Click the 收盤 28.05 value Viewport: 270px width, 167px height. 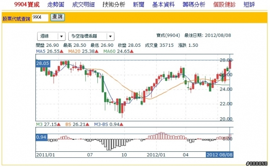[x=130, y=45]
